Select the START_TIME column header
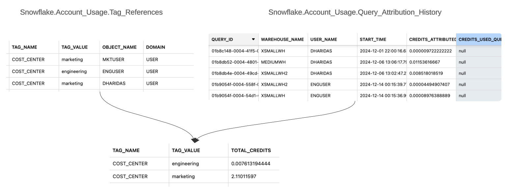 pyautogui.click(x=373, y=39)
